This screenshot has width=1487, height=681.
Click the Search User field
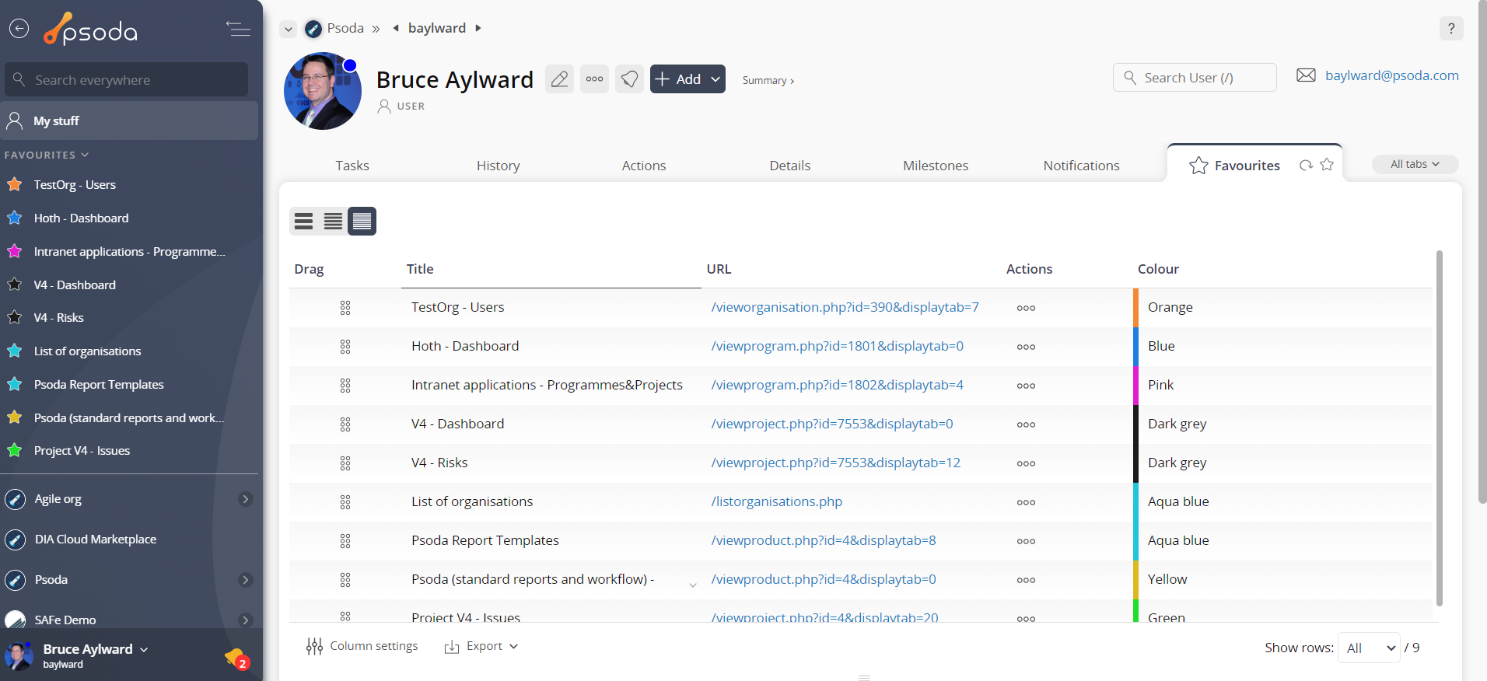[x=1195, y=78]
